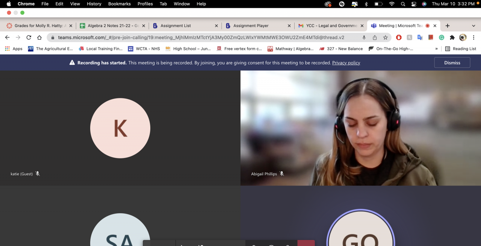This screenshot has width=481, height=246.
Task: Click the lock icon in address bar
Action: coord(53,38)
